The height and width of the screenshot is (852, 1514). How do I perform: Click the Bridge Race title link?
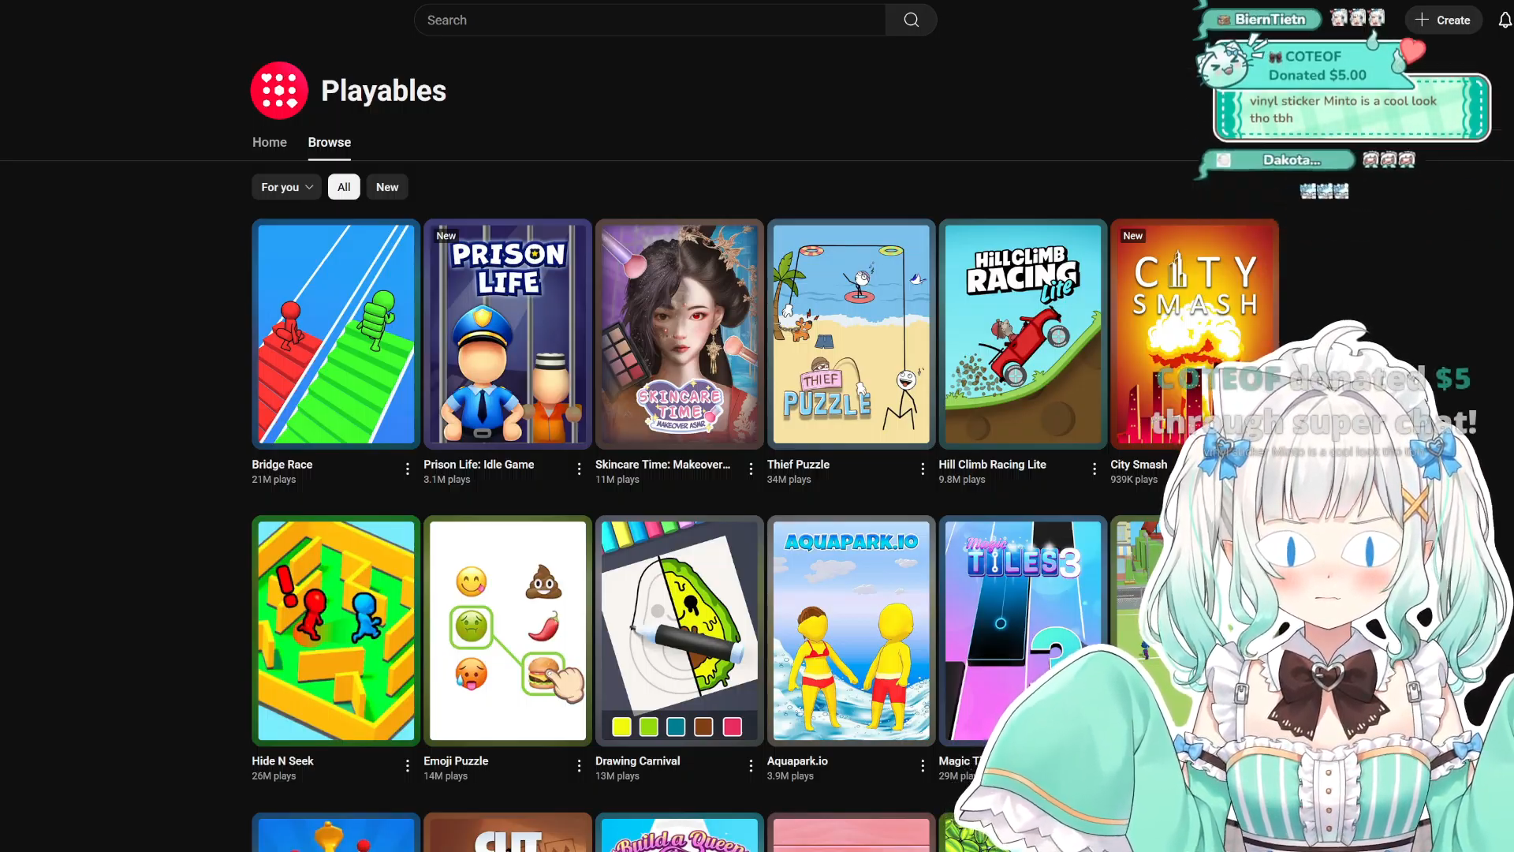click(282, 465)
